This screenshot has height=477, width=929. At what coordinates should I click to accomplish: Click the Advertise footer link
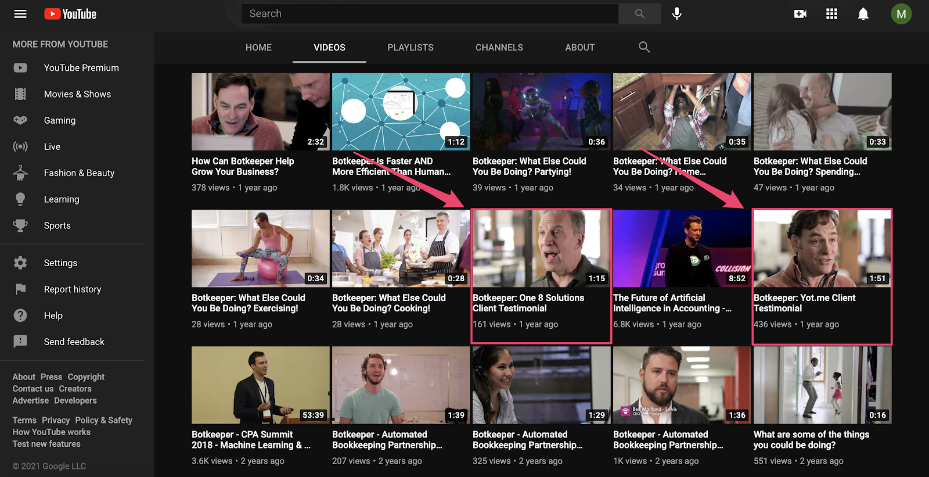(31, 401)
